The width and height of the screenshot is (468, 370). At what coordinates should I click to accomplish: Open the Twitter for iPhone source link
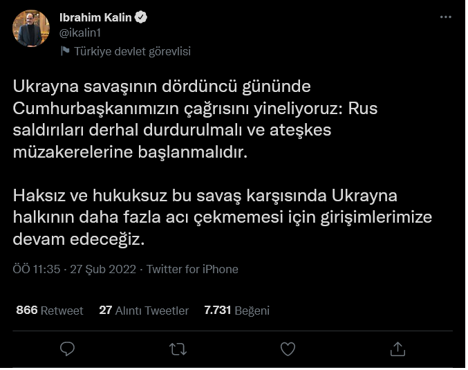pos(192,269)
